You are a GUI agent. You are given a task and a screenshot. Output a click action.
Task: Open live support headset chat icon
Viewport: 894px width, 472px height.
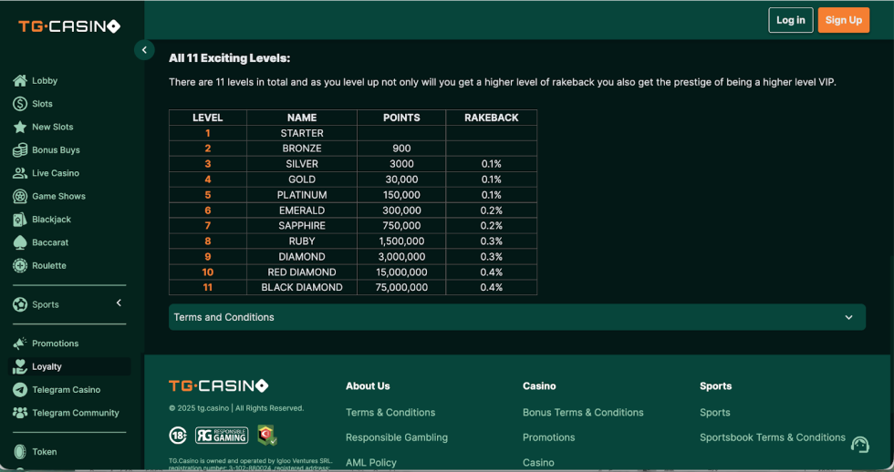[859, 445]
